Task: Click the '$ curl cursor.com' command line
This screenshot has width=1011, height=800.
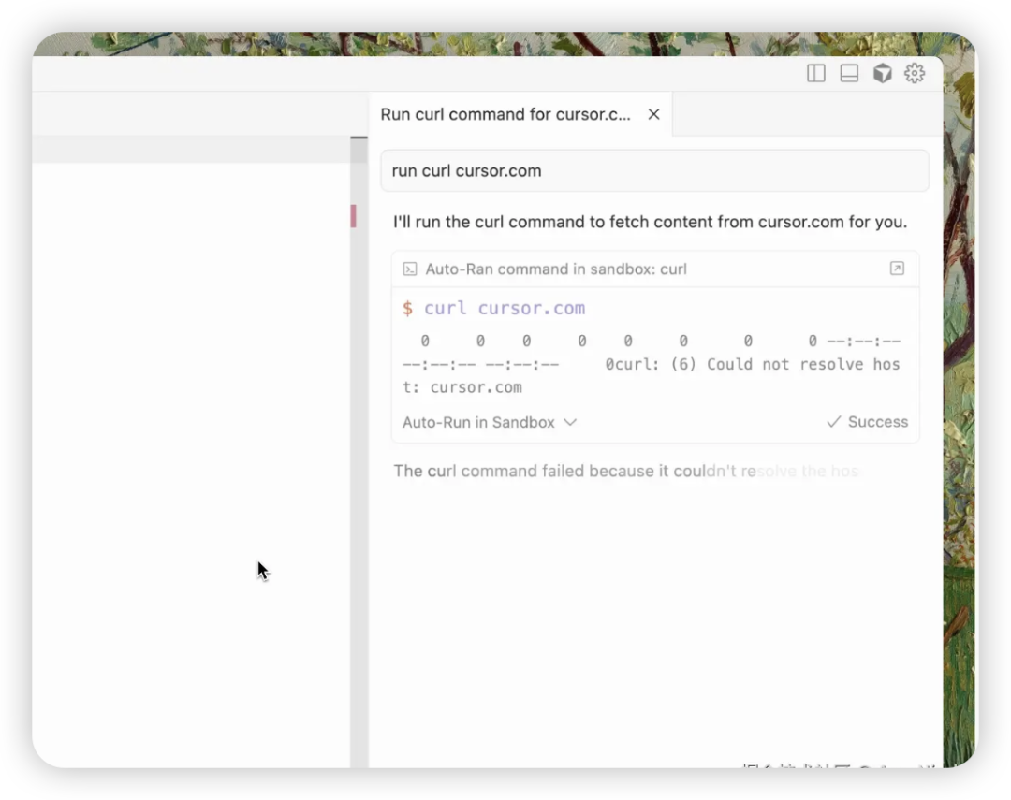Action: click(494, 308)
